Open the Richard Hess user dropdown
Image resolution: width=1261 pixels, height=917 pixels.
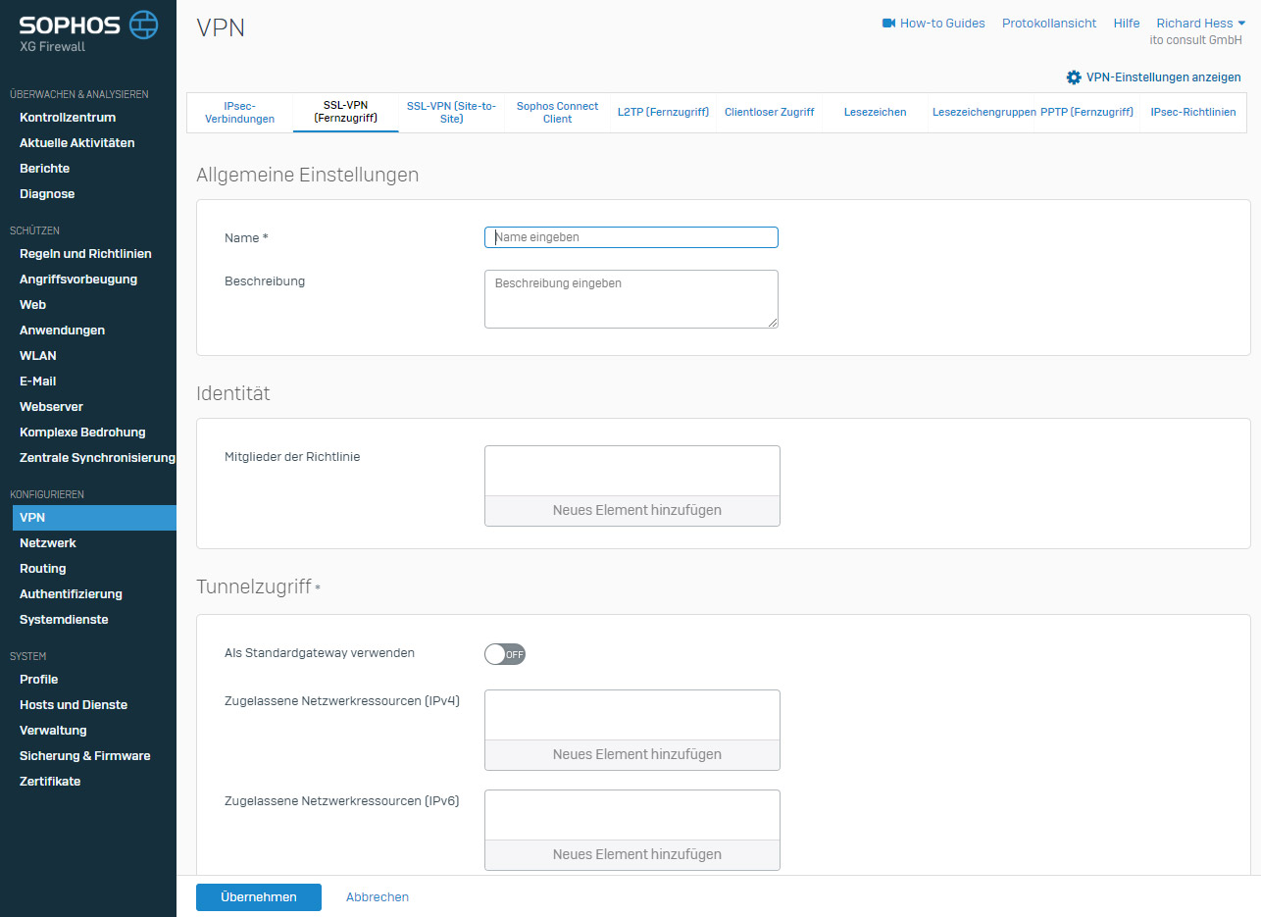[x=1200, y=23]
